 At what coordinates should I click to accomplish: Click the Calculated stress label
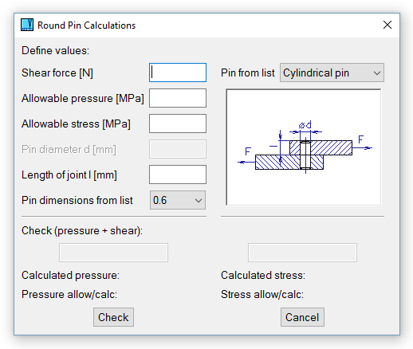pos(263,275)
